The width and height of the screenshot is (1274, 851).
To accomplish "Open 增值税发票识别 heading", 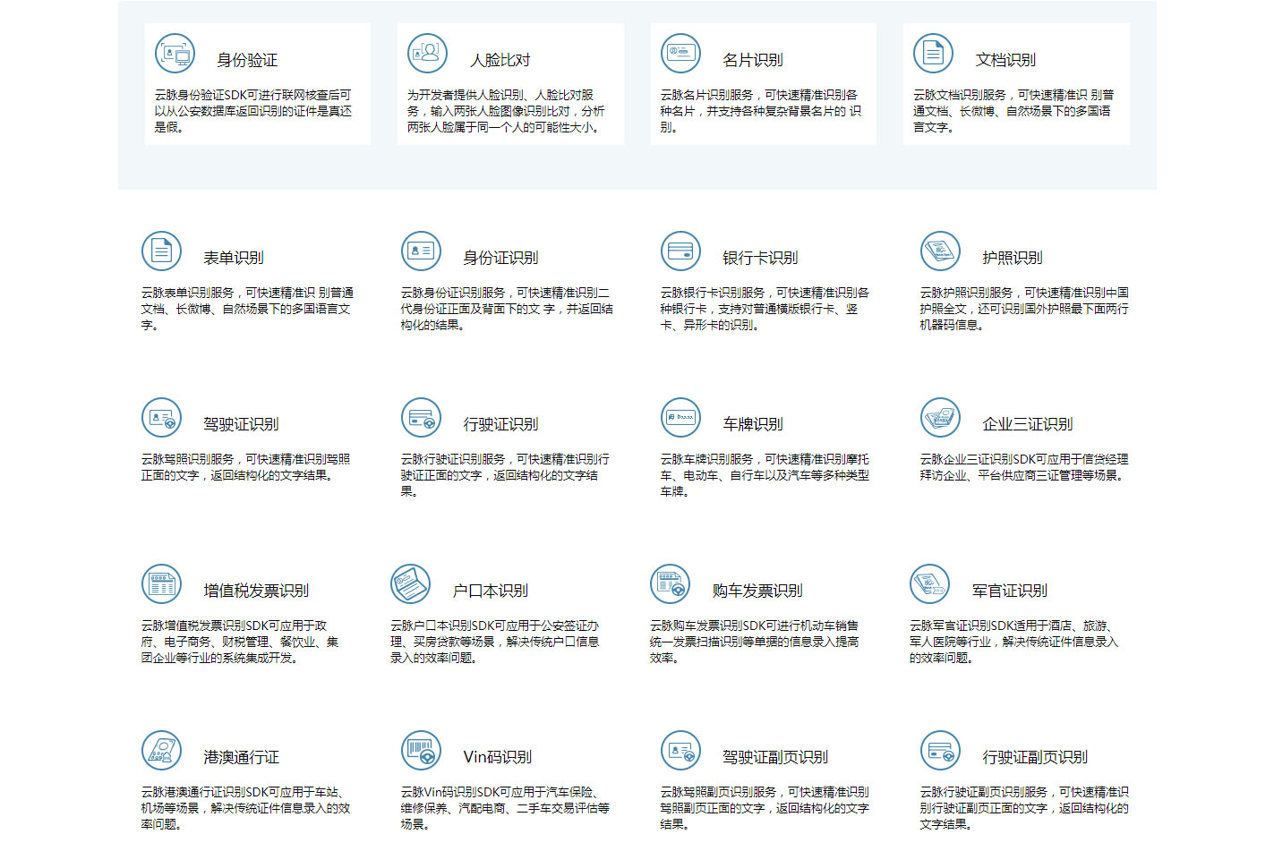I will [x=256, y=591].
